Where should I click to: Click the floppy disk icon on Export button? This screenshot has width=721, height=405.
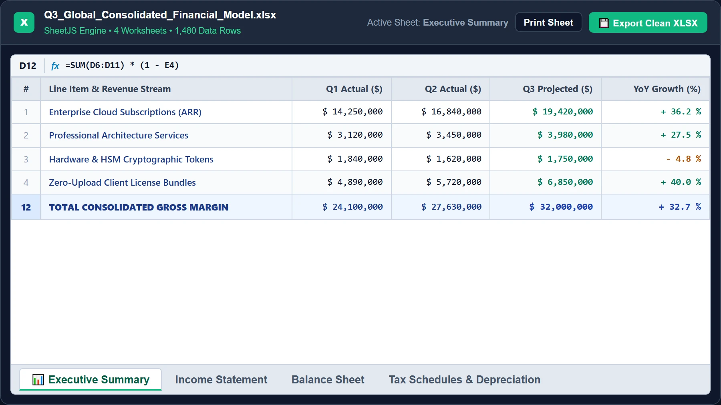click(x=604, y=23)
